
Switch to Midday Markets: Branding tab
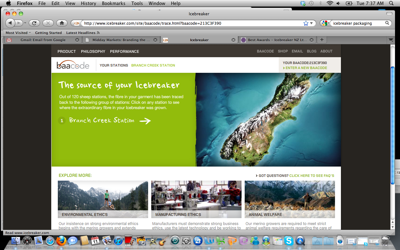coord(122,40)
